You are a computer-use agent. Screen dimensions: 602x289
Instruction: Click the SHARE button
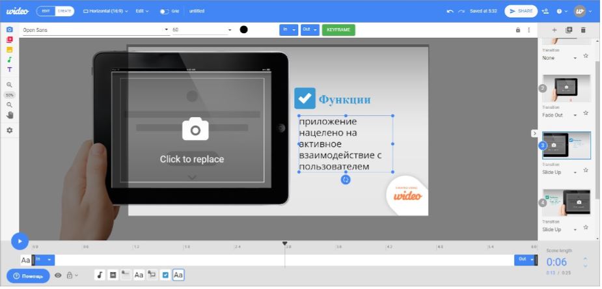click(x=521, y=11)
